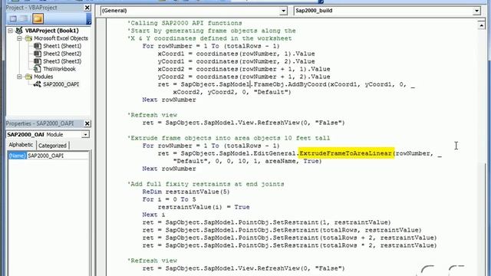Viewport: 491px width, 276px height.
Task: Select Sheet1 (Sheet1) in project tree
Action: (x=62, y=46)
